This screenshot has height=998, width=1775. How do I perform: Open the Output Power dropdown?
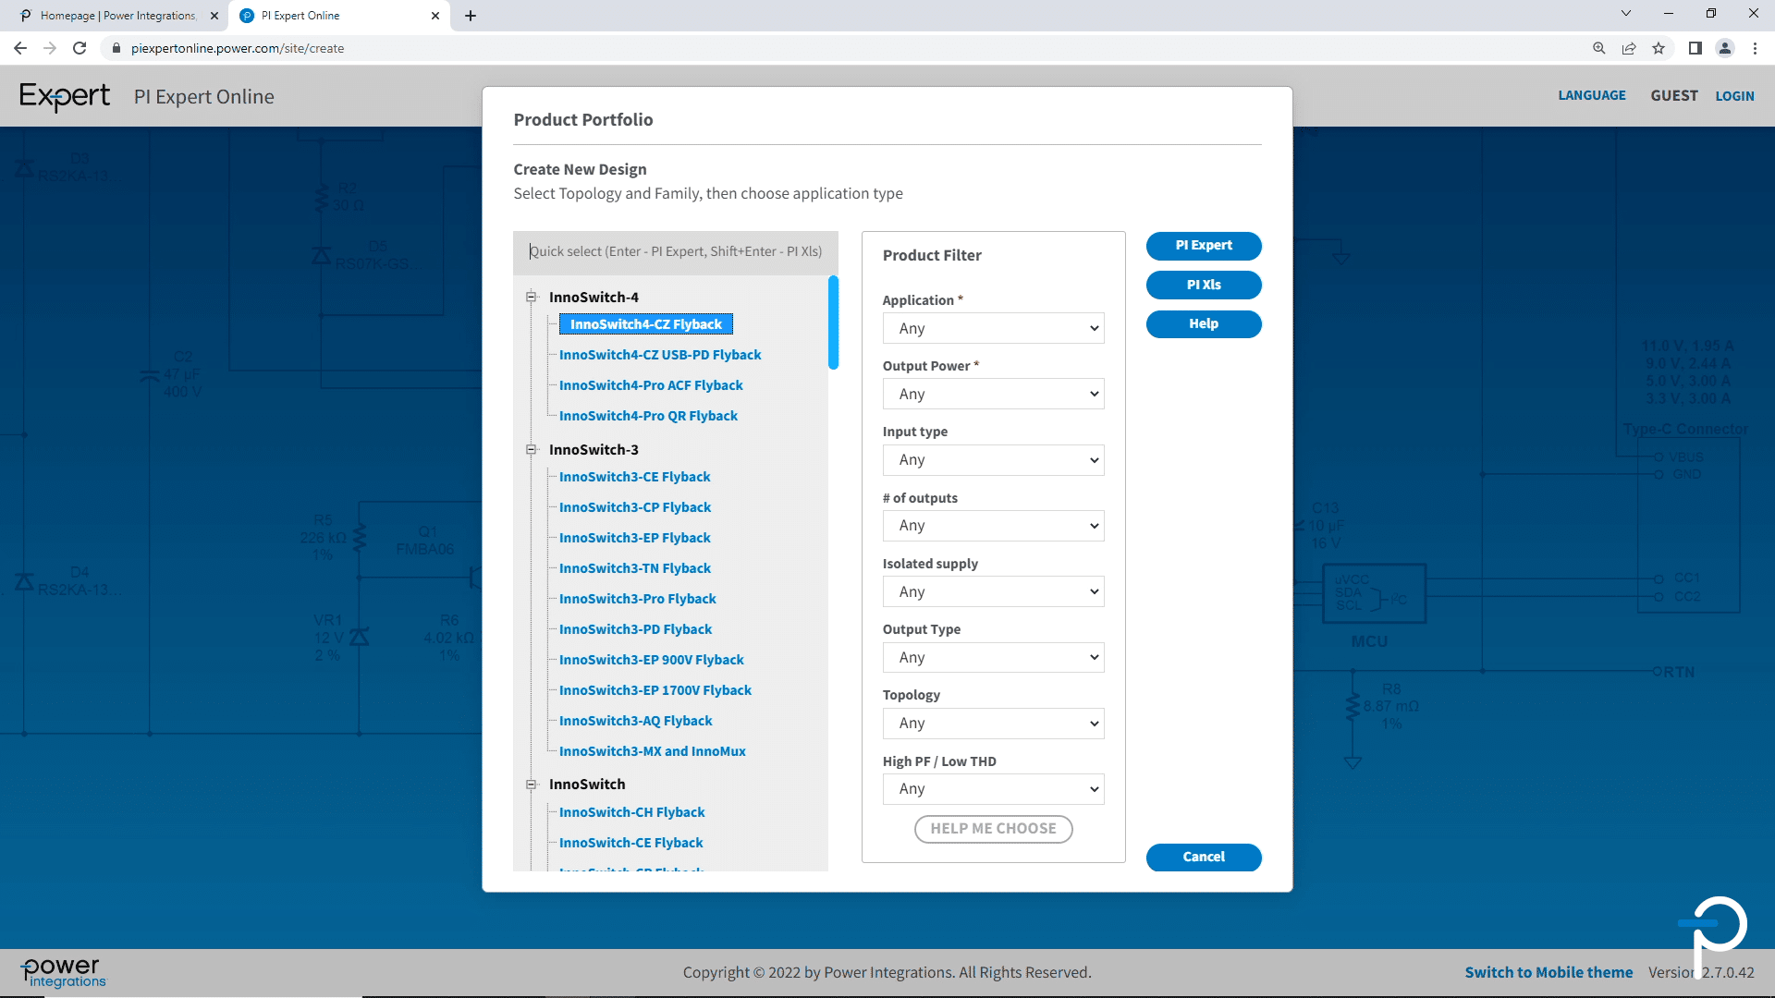coord(993,394)
